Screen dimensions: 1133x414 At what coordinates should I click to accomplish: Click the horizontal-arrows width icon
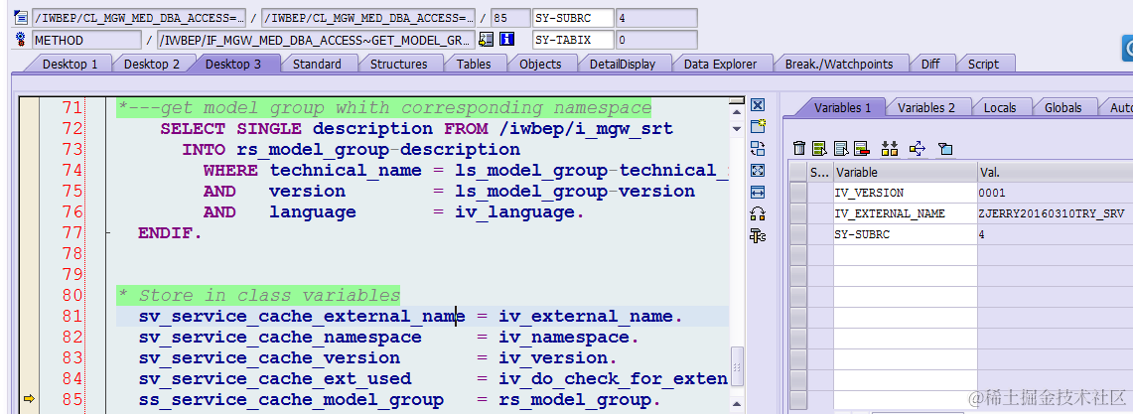pyautogui.click(x=758, y=193)
